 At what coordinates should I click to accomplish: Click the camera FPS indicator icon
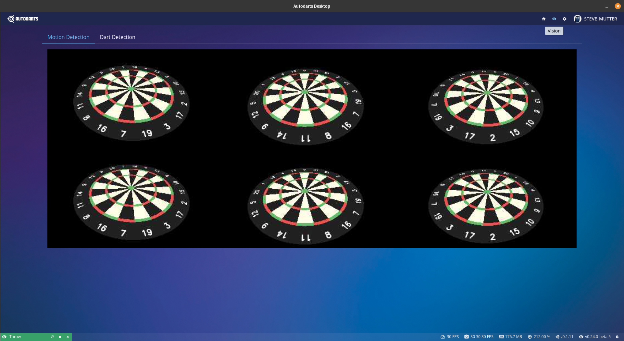click(467, 337)
